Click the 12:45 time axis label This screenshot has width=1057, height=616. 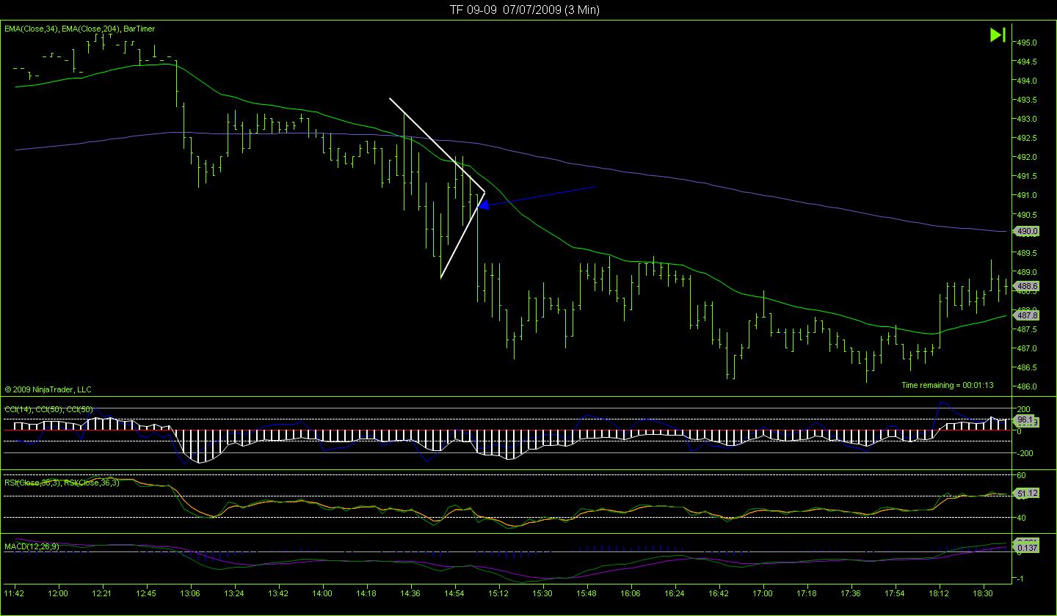point(146,593)
